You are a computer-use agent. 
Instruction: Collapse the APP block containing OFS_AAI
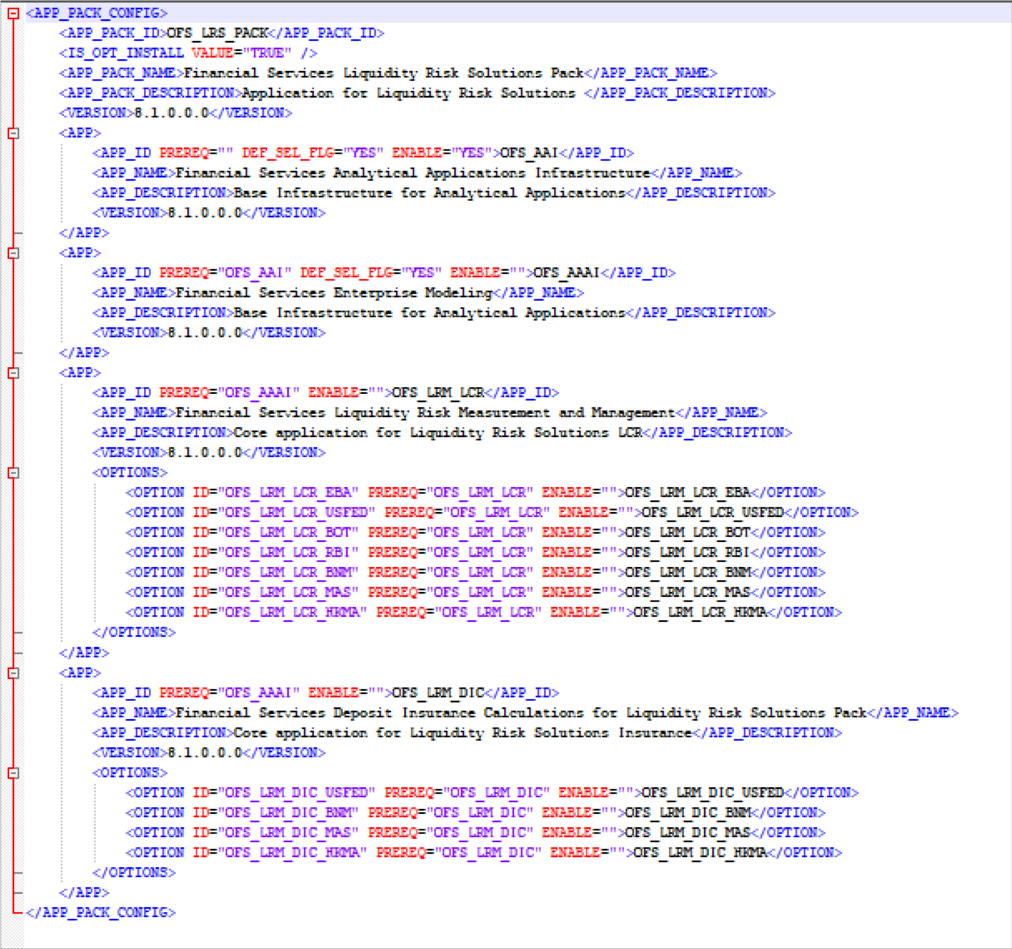(x=14, y=133)
